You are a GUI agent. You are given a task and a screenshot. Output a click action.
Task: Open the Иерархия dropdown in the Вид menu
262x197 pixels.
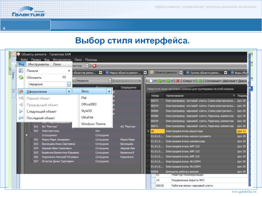pos(68,84)
